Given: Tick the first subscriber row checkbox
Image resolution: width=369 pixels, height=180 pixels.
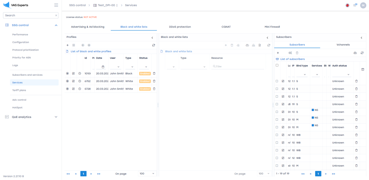Looking at the screenshot, I should coord(277,81).
